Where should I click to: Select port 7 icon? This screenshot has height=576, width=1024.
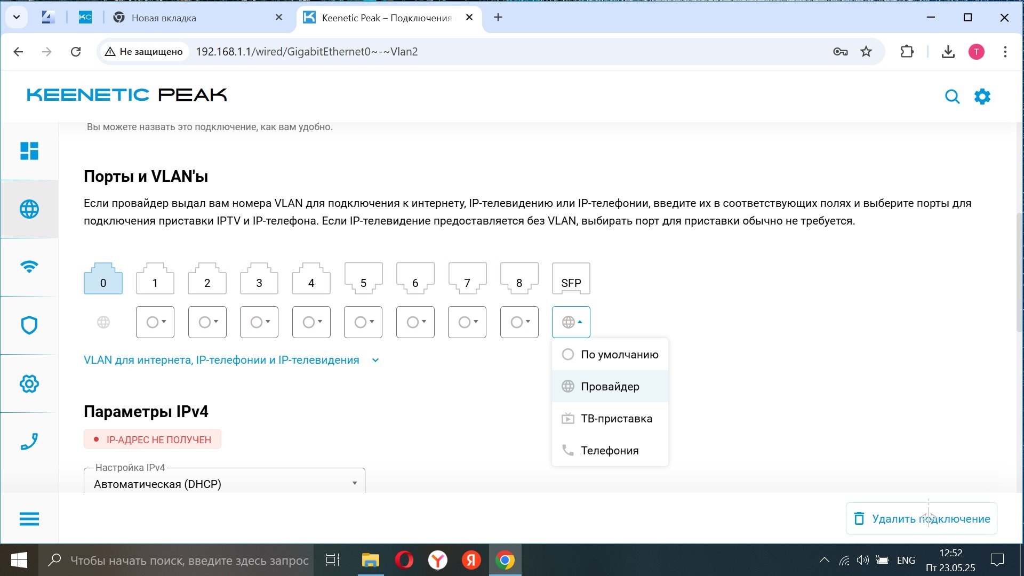(x=467, y=278)
